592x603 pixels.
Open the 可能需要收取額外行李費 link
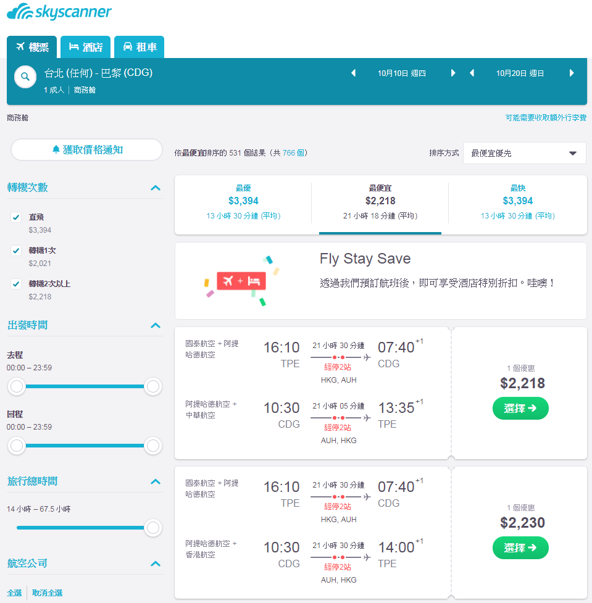click(x=546, y=118)
